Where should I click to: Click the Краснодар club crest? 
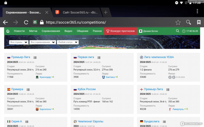[37, 77]
